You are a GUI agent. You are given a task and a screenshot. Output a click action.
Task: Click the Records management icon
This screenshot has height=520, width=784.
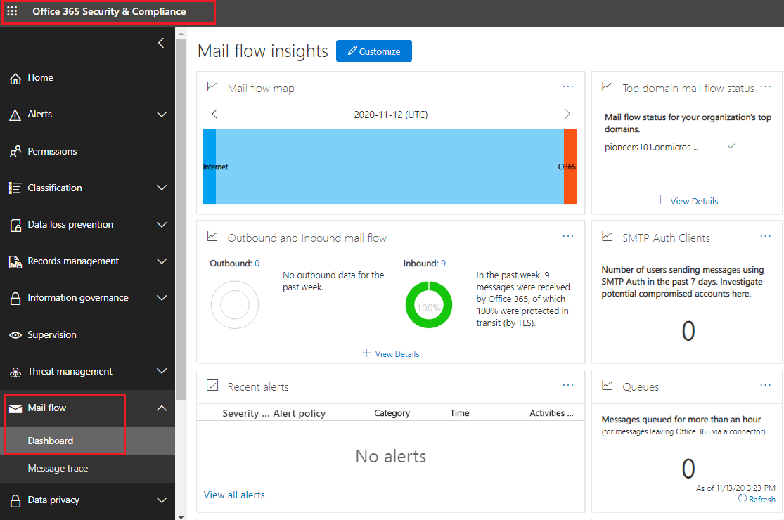(15, 261)
